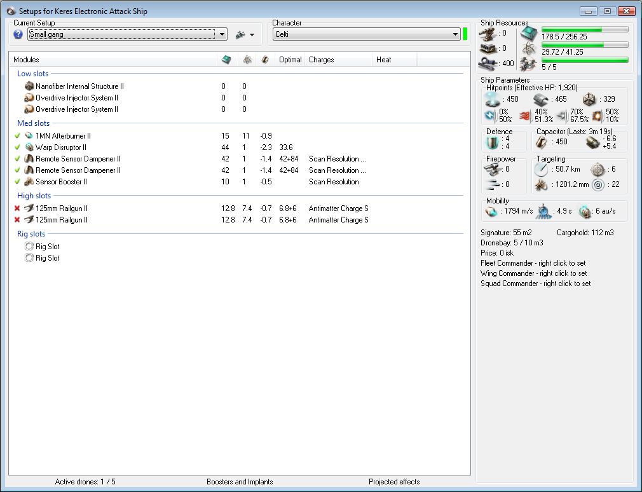642x492 pixels.
Task: Click the Price 0 isk text
Action: tap(497, 253)
